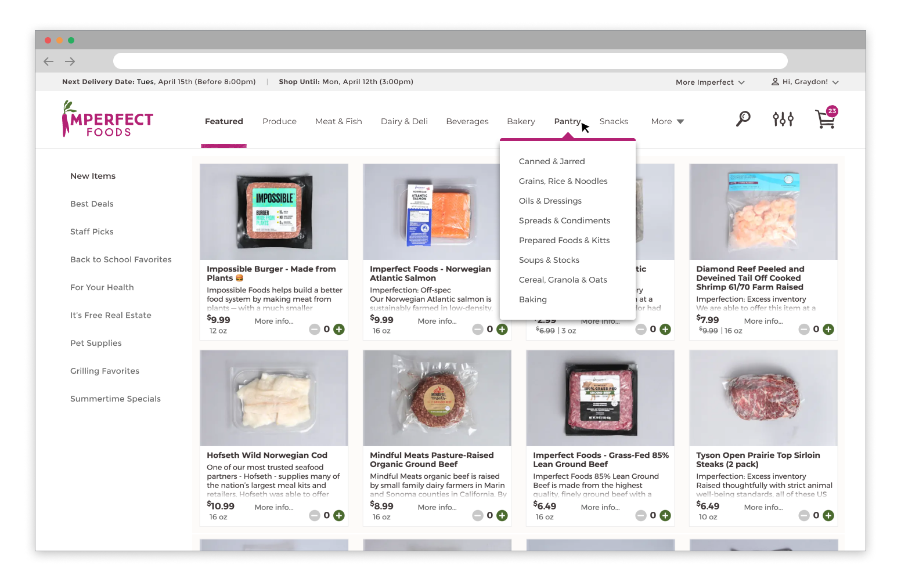901x582 pixels.
Task: Click the browser back arrow
Action: (x=49, y=62)
